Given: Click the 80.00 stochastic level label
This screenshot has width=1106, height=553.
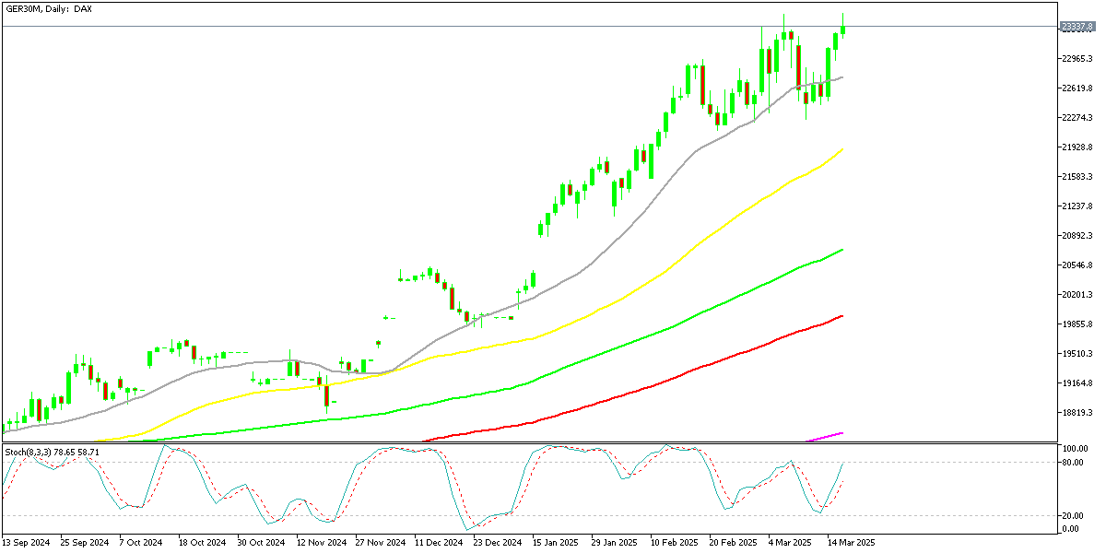Looking at the screenshot, I should (x=1072, y=462).
